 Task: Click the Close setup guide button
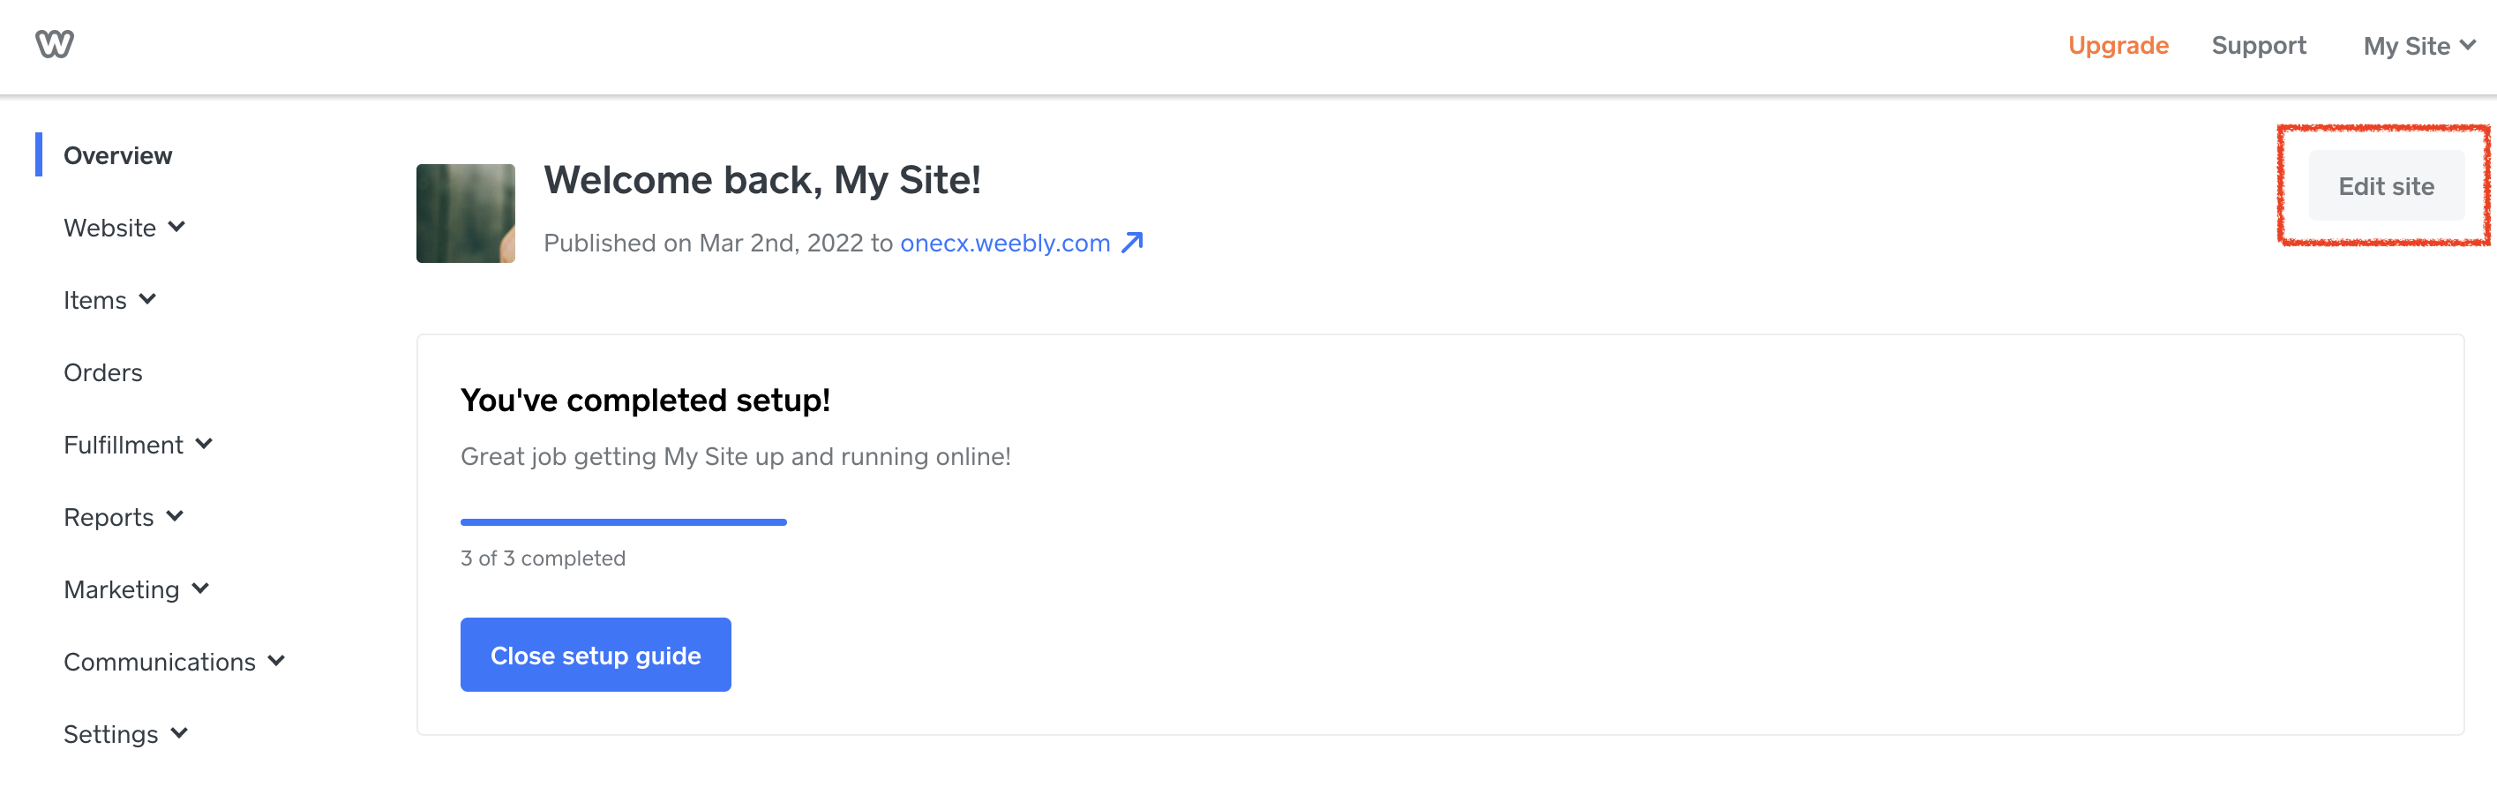(596, 656)
